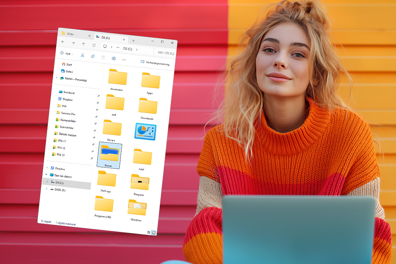This screenshot has height=264, width=396.
Task: Click '1 objekt markerat' status text
Action: [x=65, y=223]
